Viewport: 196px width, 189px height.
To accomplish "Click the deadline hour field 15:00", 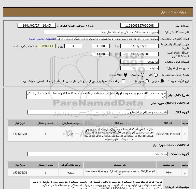I will click(x=101, y=46).
